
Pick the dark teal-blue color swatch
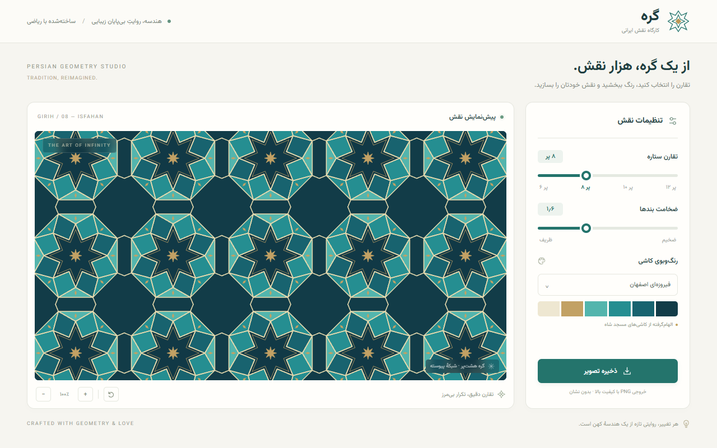click(x=643, y=309)
